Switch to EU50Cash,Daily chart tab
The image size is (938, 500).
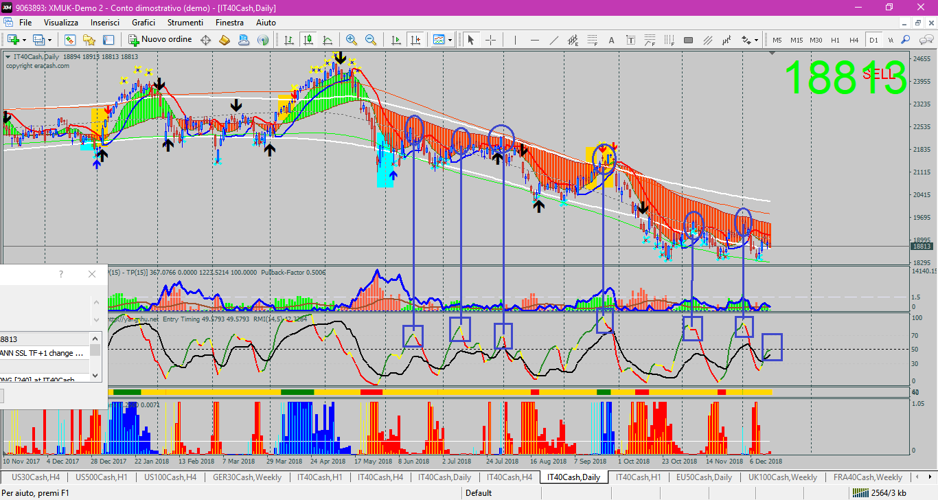[704, 477]
